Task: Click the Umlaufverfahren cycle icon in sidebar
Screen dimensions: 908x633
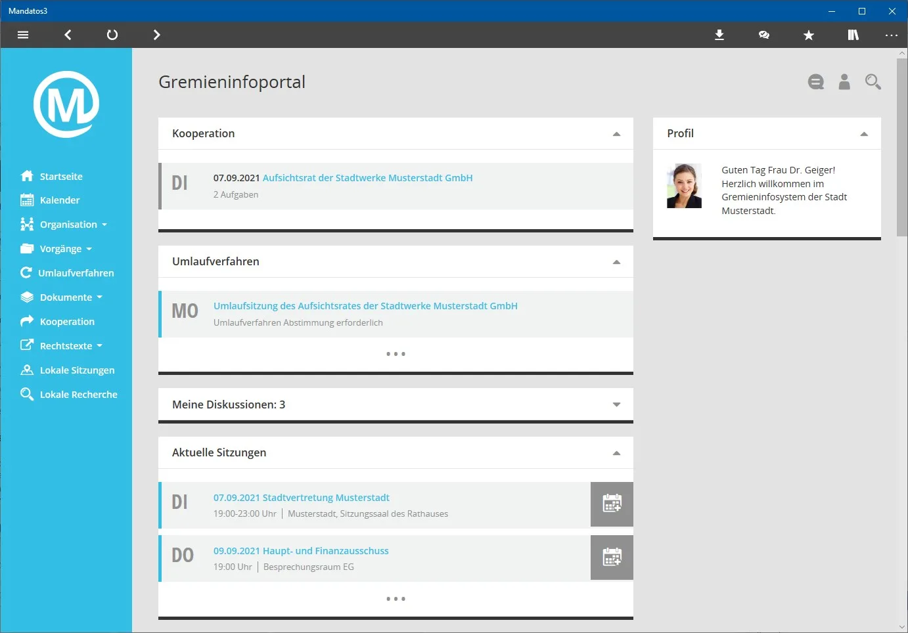Action: click(26, 273)
